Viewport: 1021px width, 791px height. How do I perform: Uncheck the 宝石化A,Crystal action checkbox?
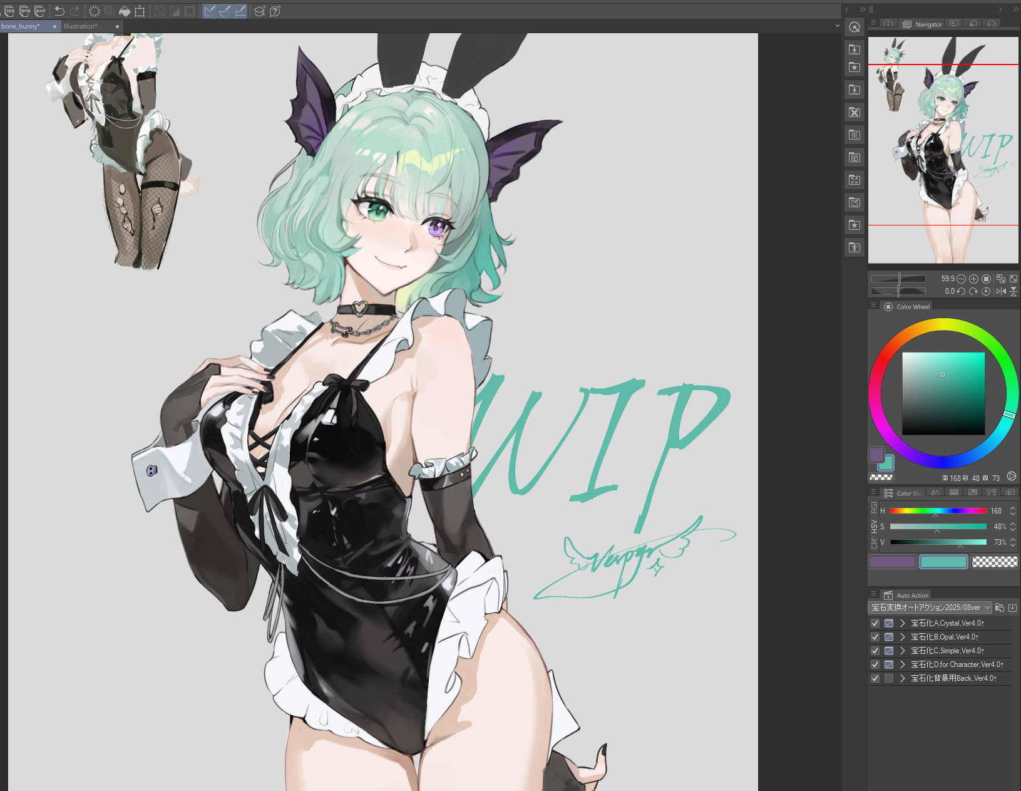[x=875, y=623]
